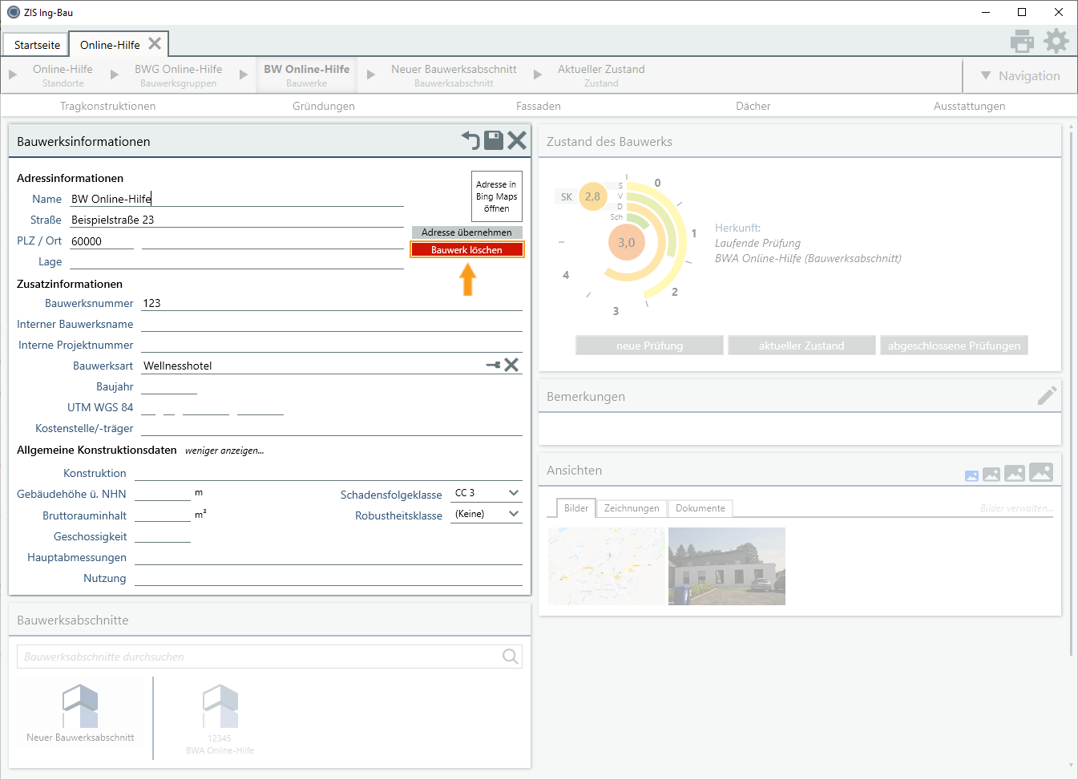Click the building photo thumbnail
This screenshot has width=1078, height=780.
pos(726,566)
